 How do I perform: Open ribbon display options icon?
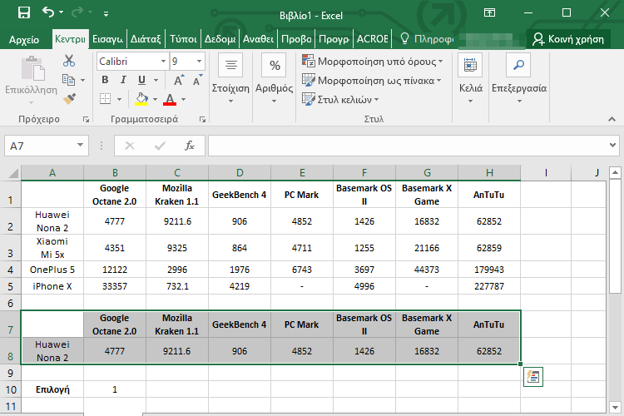point(489,12)
